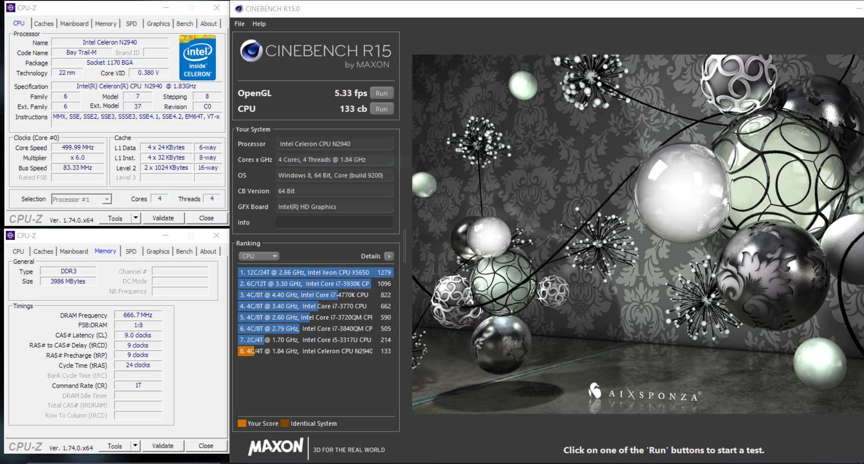Click the orange Your Score legend swatch
This screenshot has width=864, height=464.
coord(242,423)
